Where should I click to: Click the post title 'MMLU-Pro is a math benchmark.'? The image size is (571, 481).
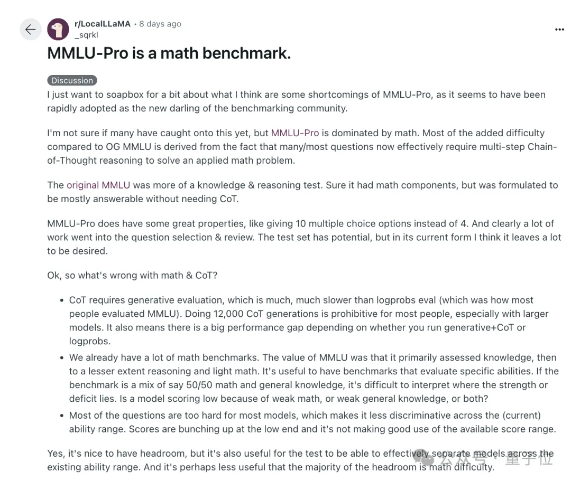point(169,53)
